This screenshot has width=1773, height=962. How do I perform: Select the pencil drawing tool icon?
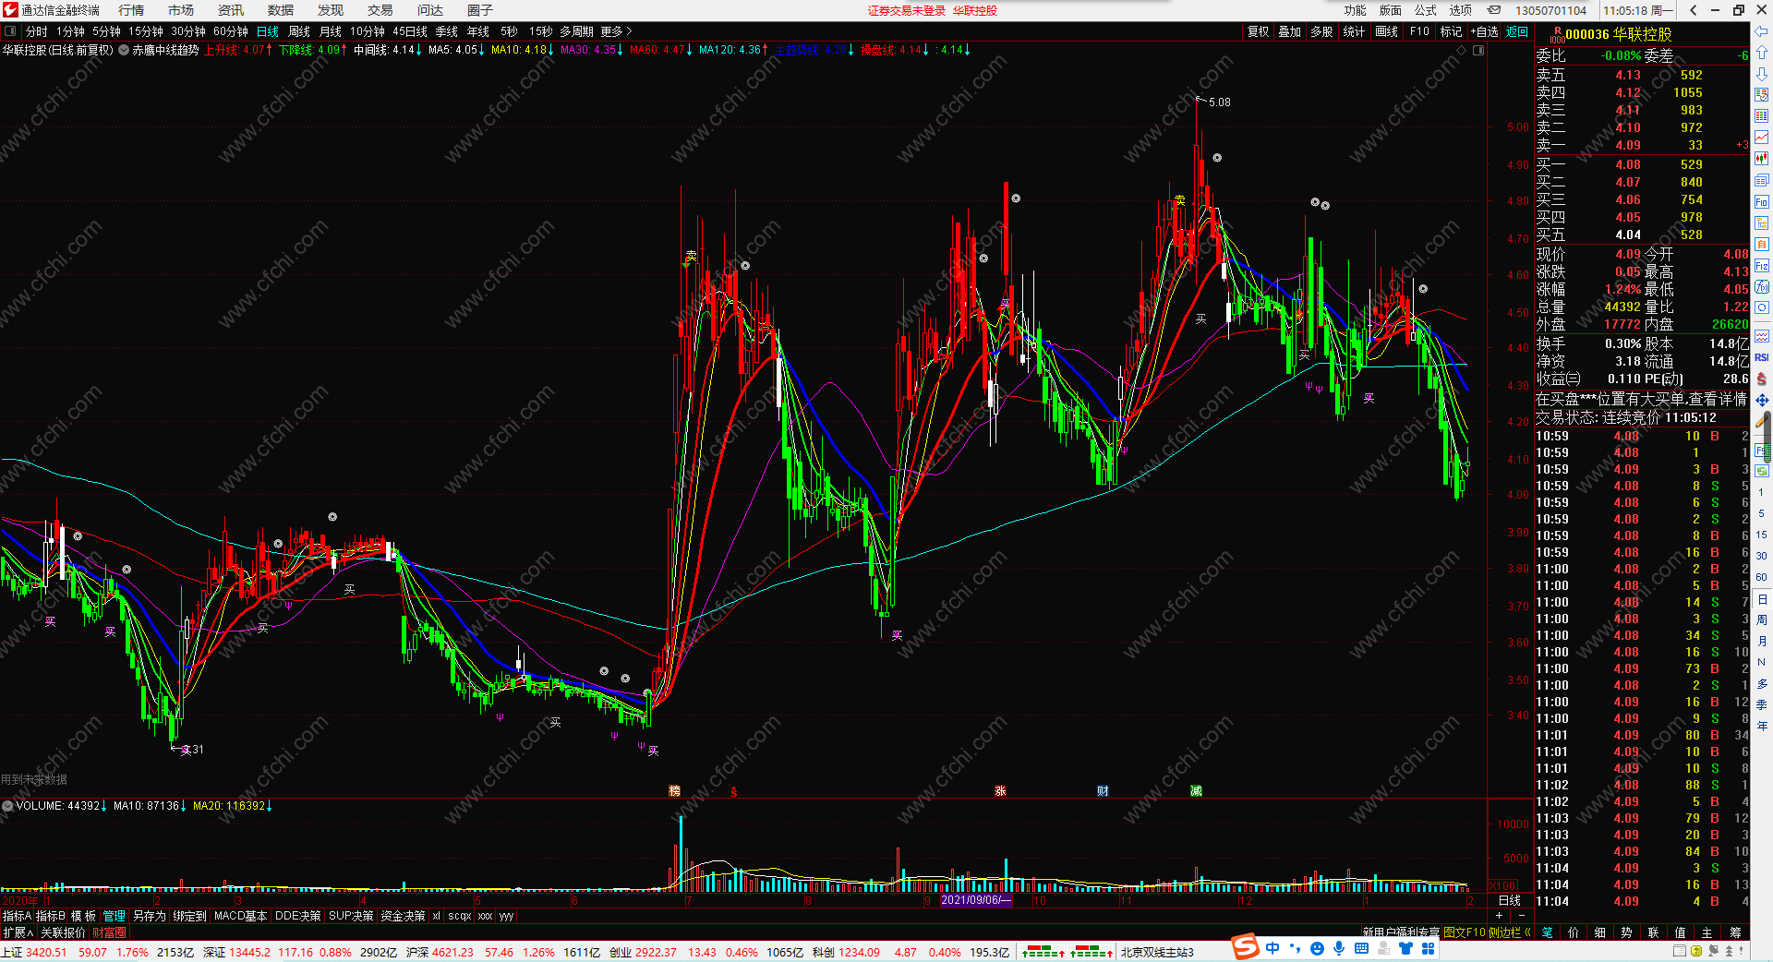pyautogui.click(x=1762, y=421)
